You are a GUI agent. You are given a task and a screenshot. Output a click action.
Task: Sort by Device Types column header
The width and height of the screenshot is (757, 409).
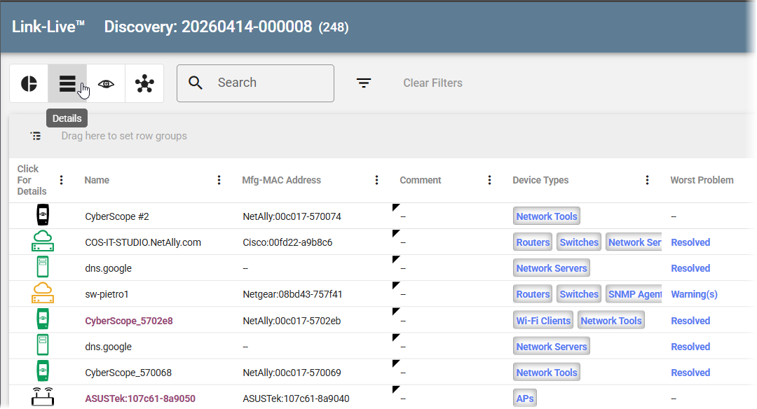tap(540, 180)
